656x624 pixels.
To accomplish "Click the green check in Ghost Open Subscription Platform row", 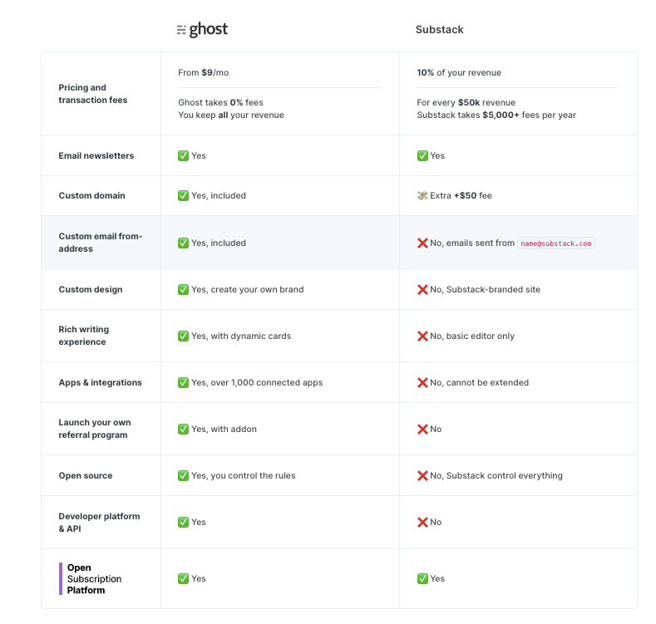I will [183, 578].
